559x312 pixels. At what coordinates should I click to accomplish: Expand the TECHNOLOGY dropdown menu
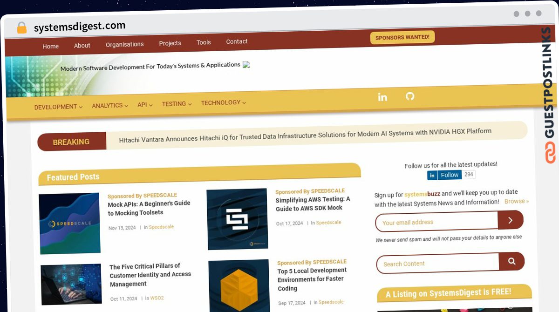[x=224, y=102]
